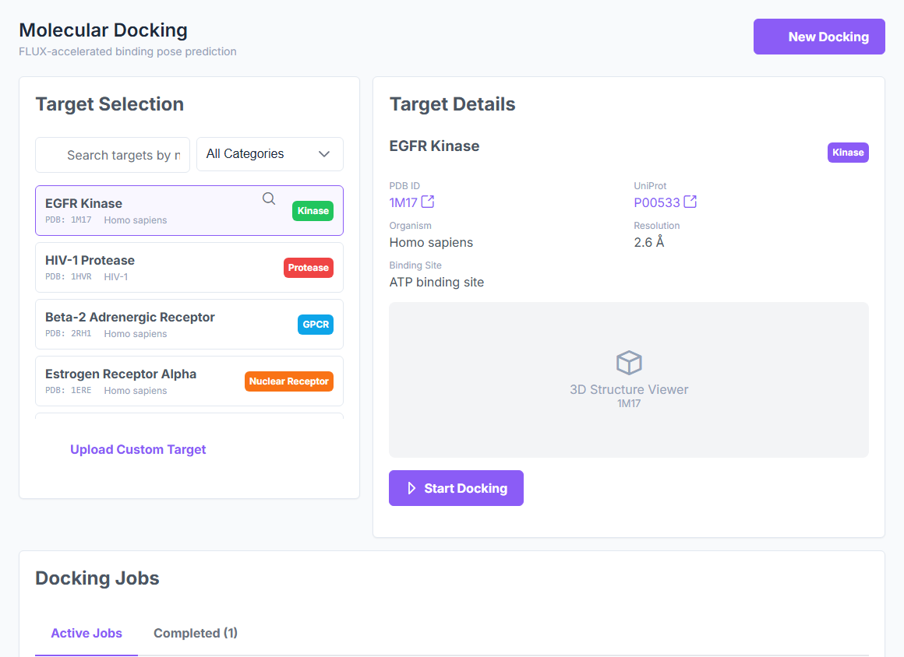Click the EGFR Kinase heading in Target Details
The height and width of the screenshot is (657, 904).
tap(434, 146)
